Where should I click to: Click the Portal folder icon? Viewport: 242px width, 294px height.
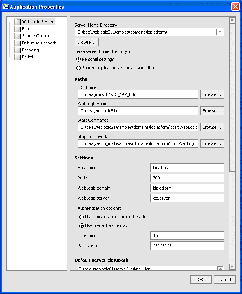[x=18, y=57]
